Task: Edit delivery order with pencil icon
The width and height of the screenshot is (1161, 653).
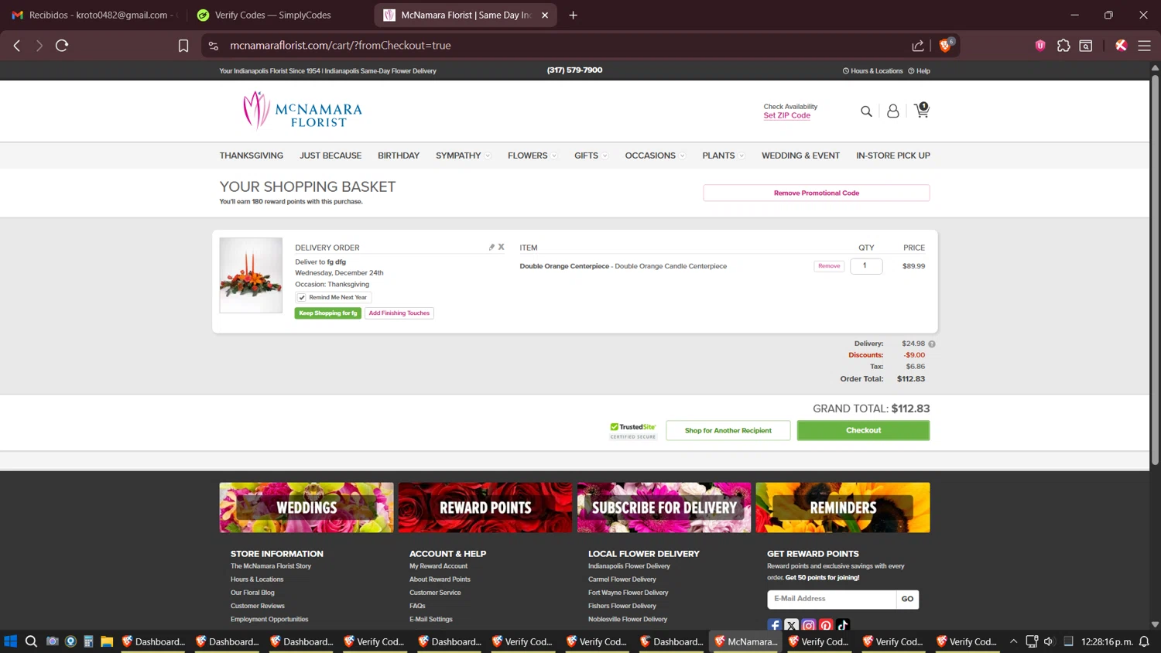Action: tap(491, 248)
